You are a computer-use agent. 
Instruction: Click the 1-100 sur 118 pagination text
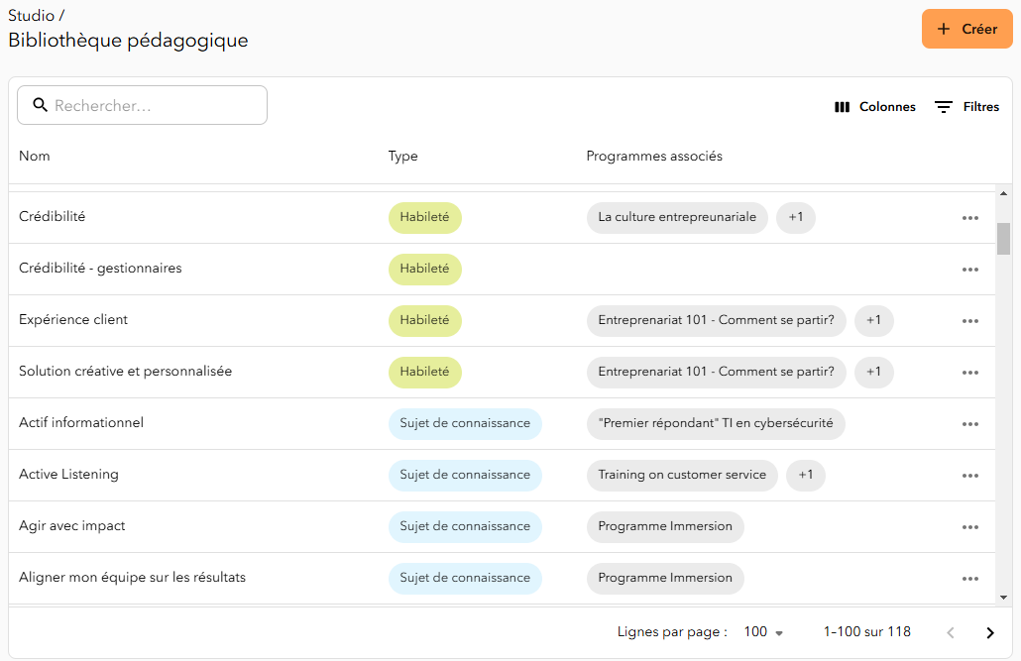tap(866, 631)
